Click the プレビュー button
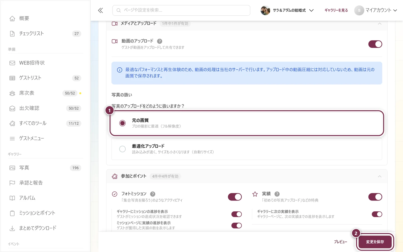Viewport: 403px width, 252px height. 341,242
